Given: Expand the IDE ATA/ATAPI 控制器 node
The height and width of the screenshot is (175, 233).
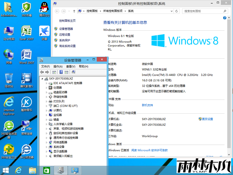Looking at the screenshot, I should tap(46, 83).
